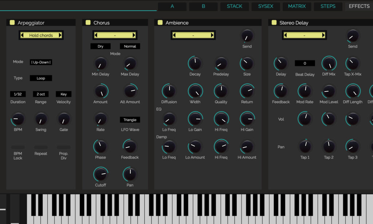Open the Triangle LFO Wave selector
Viewport: 373px width, 224px height.
tap(130, 120)
